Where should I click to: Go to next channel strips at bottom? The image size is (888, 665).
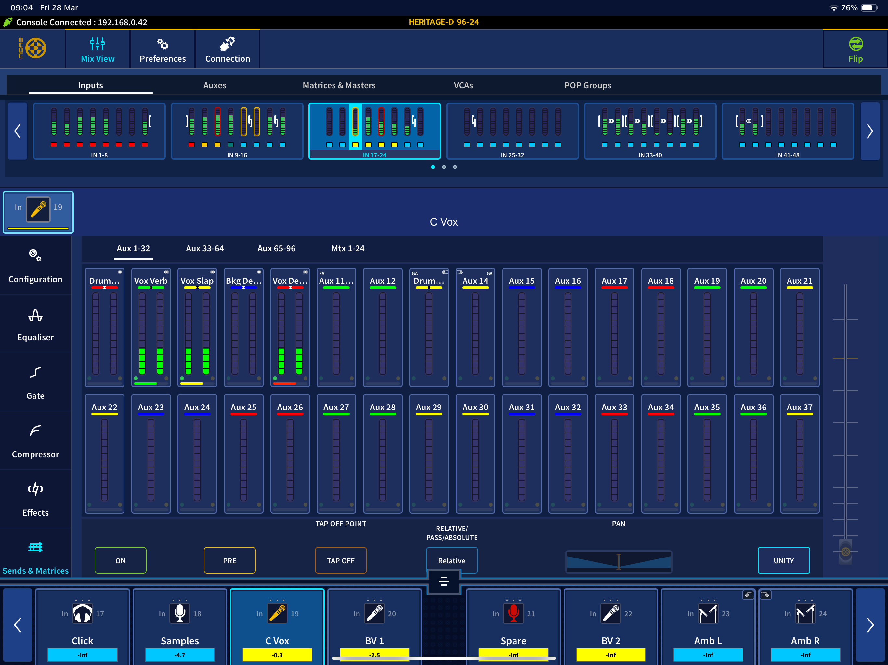(870, 625)
